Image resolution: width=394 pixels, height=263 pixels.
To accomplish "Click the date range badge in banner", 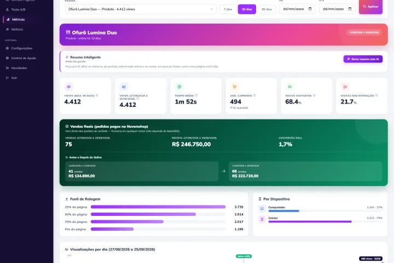I will 364,32.
